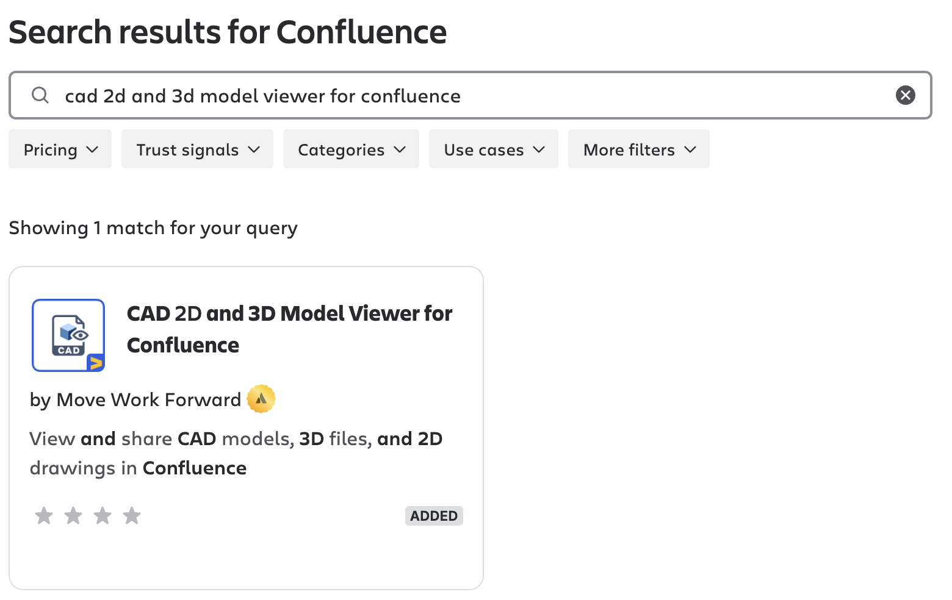Click the 'Showing 1 match for your query' text
This screenshot has height=600, width=952.
click(x=153, y=228)
